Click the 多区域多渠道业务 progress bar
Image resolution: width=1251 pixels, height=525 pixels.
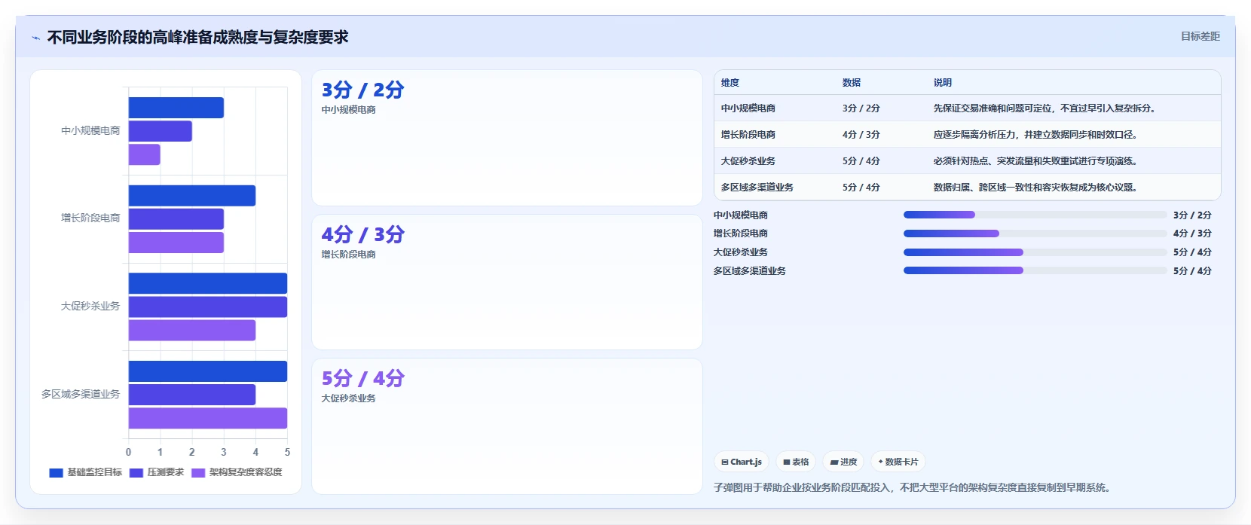(1035, 270)
